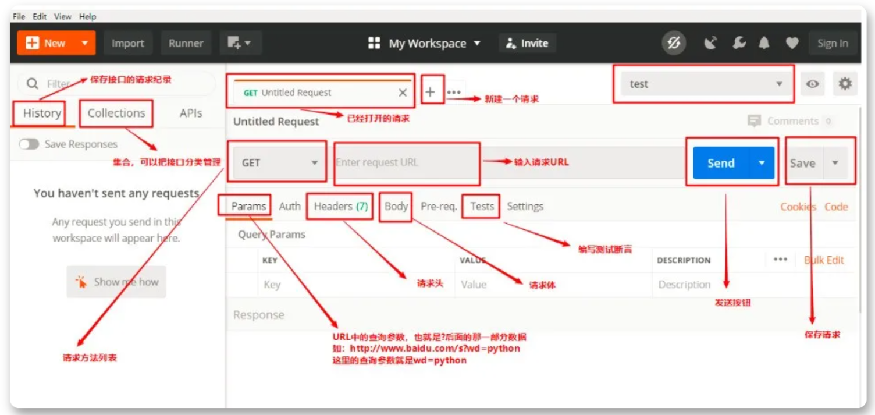
Task: Click the workspace grid icon
Action: click(374, 43)
